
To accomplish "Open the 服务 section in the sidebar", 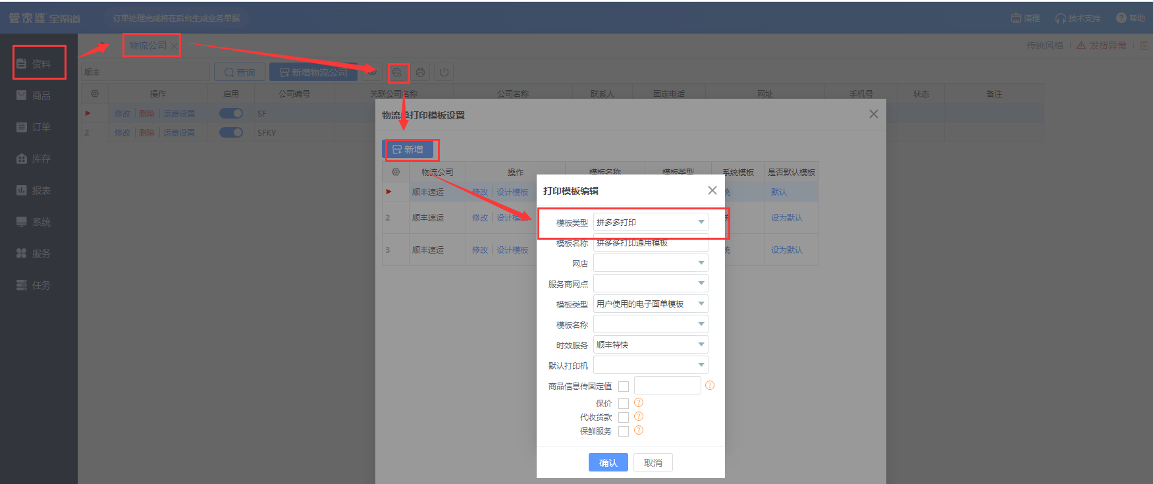I will tap(34, 254).
